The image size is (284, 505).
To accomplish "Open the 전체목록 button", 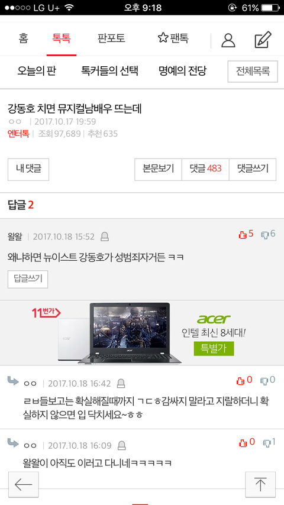I will pyautogui.click(x=253, y=72).
